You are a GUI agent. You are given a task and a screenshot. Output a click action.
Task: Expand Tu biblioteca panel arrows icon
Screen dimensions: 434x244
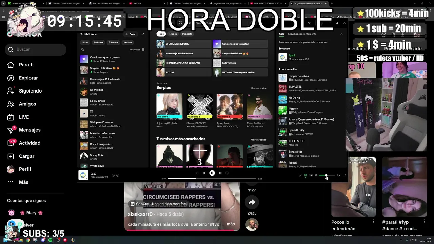143,34
